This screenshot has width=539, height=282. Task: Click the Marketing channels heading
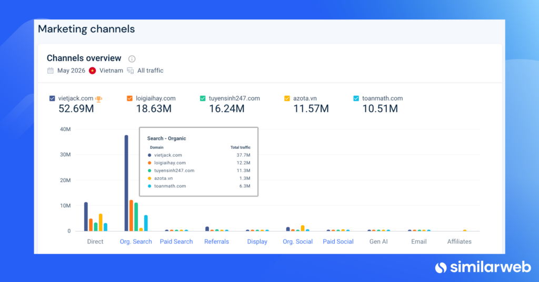pos(86,29)
